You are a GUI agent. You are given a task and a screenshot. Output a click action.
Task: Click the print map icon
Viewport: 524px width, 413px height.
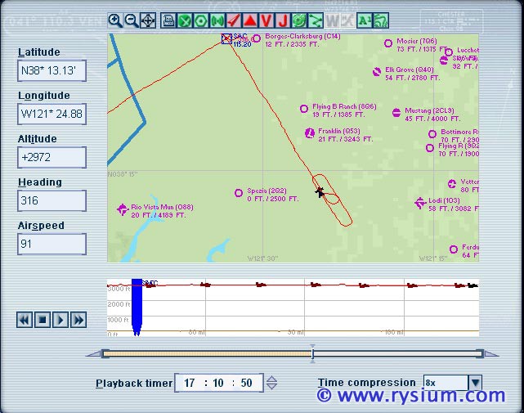(168, 20)
